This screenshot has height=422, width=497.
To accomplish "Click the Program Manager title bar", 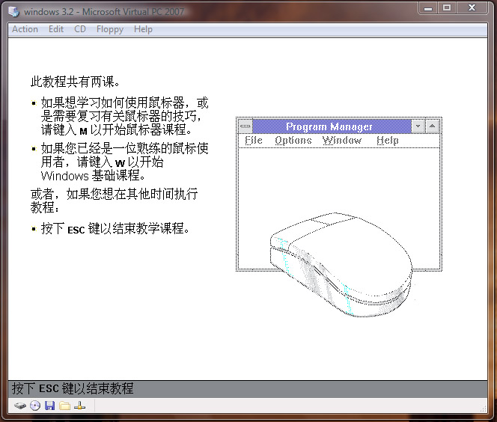I will coord(332,126).
